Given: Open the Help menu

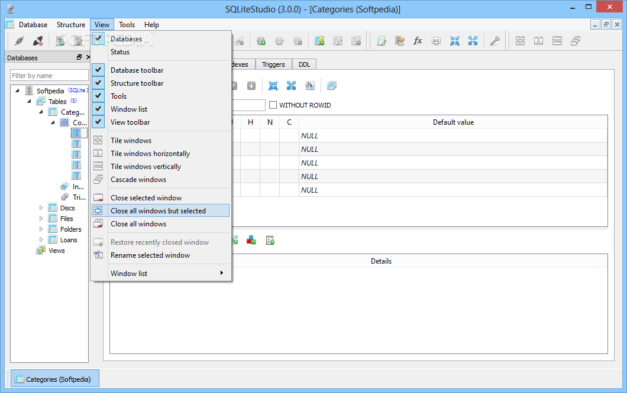Looking at the screenshot, I should tap(151, 25).
